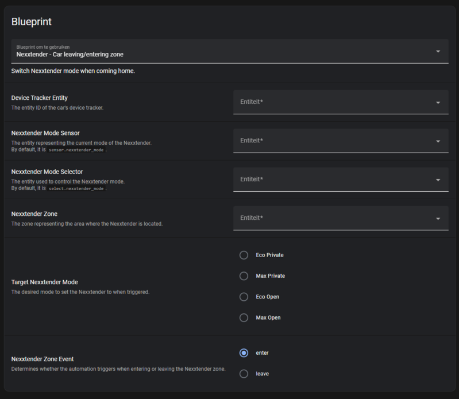The image size is (459, 399).
Task: Click 'Switch Nexxtender mode when coming home.' text
Action: pos(73,71)
